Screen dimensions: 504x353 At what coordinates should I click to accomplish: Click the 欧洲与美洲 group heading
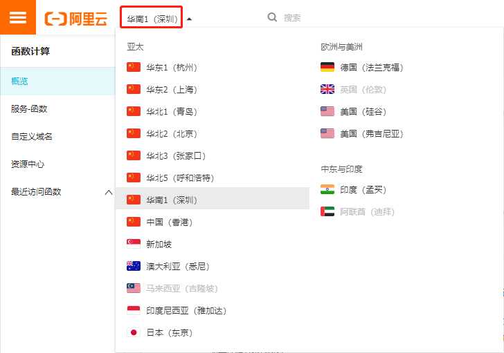(341, 47)
